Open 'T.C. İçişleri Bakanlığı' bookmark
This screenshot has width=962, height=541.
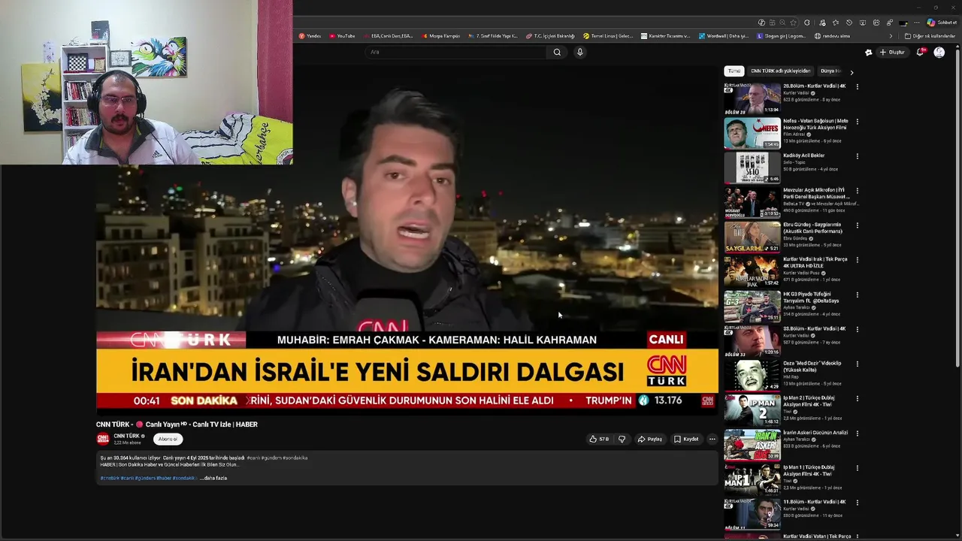551,36
